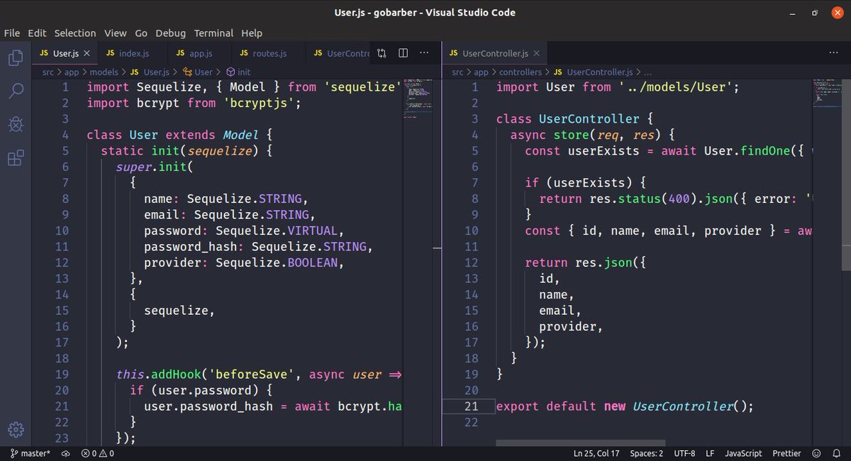Switch to the routes.js tab
Image resolution: width=851 pixels, height=461 pixels.
[x=269, y=53]
